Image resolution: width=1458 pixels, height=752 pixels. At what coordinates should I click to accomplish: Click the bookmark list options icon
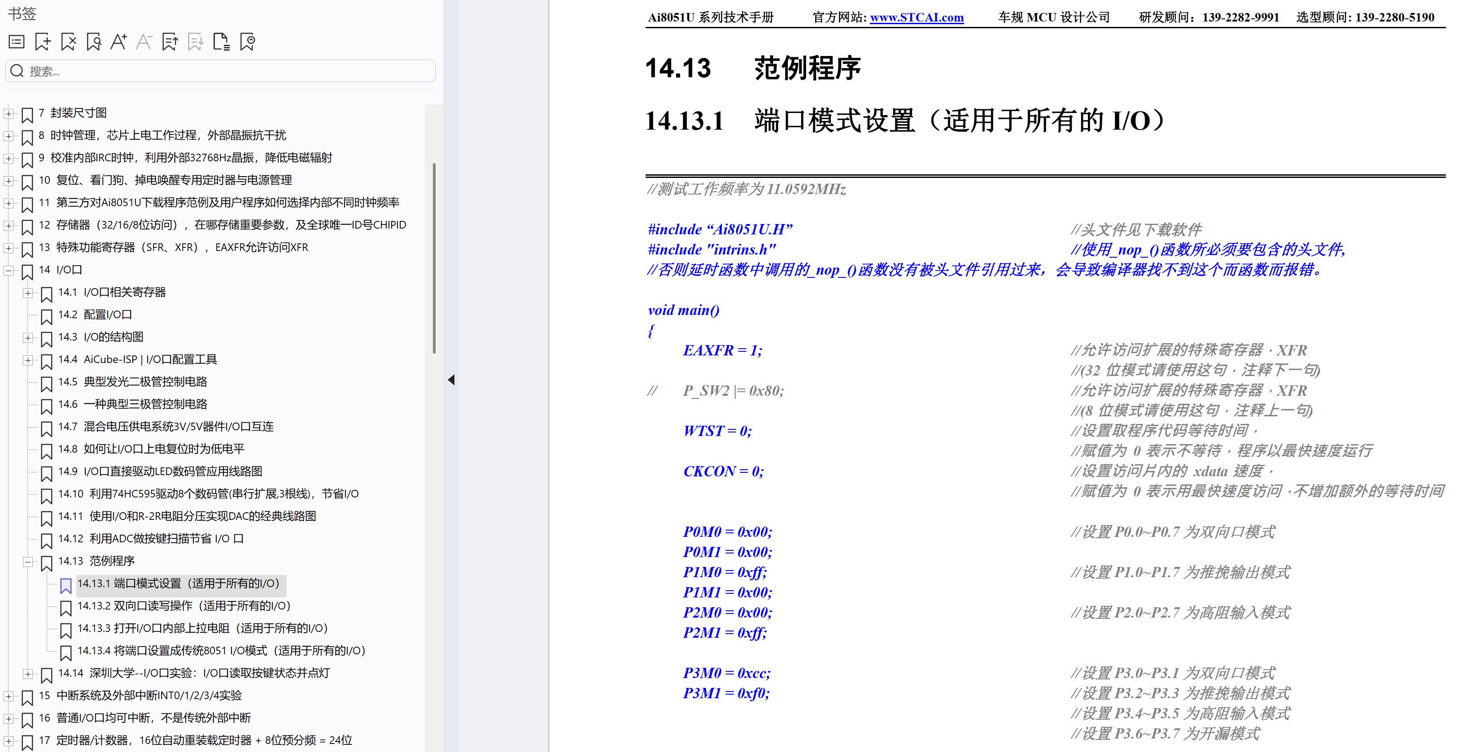pyautogui.click(x=17, y=42)
